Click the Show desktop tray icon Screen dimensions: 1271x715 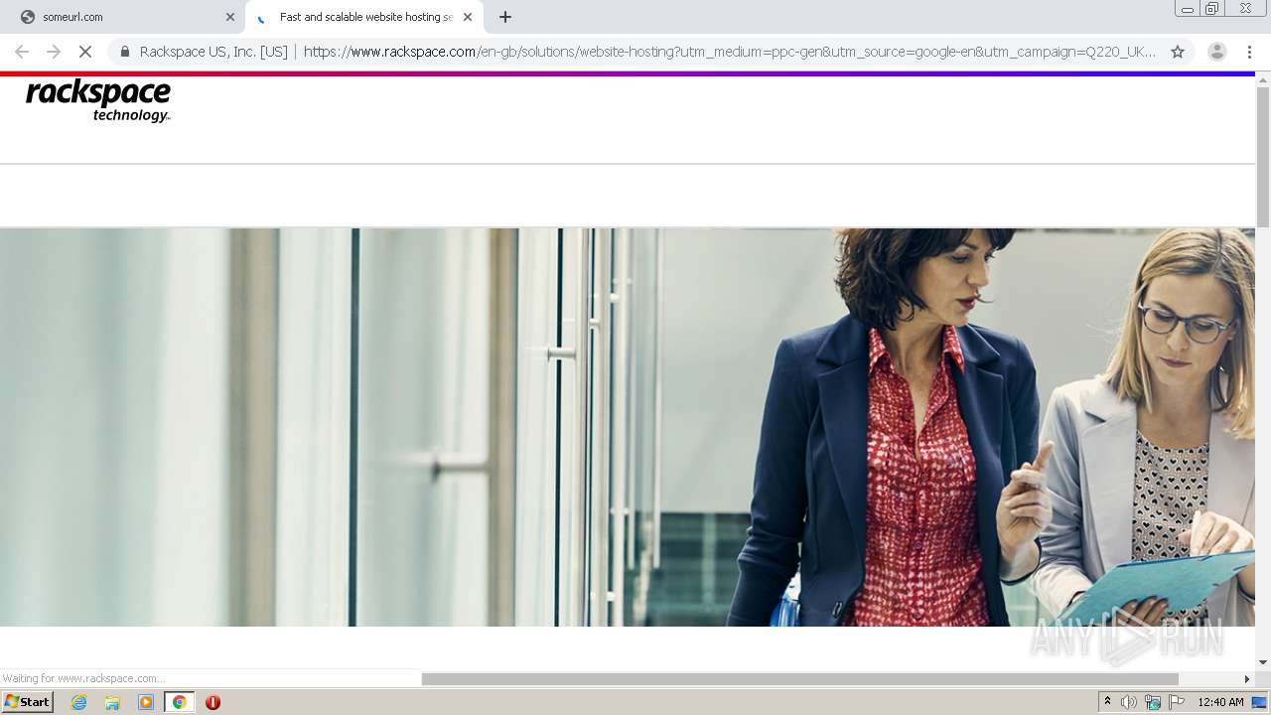[1260, 702]
